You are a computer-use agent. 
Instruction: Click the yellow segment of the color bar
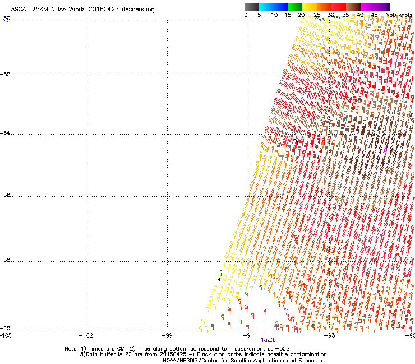pos(310,7)
